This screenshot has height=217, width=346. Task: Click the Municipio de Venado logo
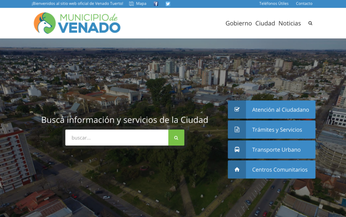click(x=77, y=23)
